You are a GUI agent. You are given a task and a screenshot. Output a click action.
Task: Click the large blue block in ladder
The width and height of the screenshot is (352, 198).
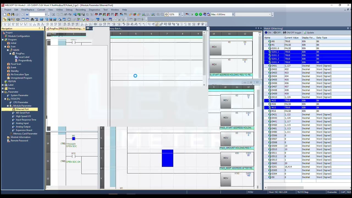tap(167, 158)
